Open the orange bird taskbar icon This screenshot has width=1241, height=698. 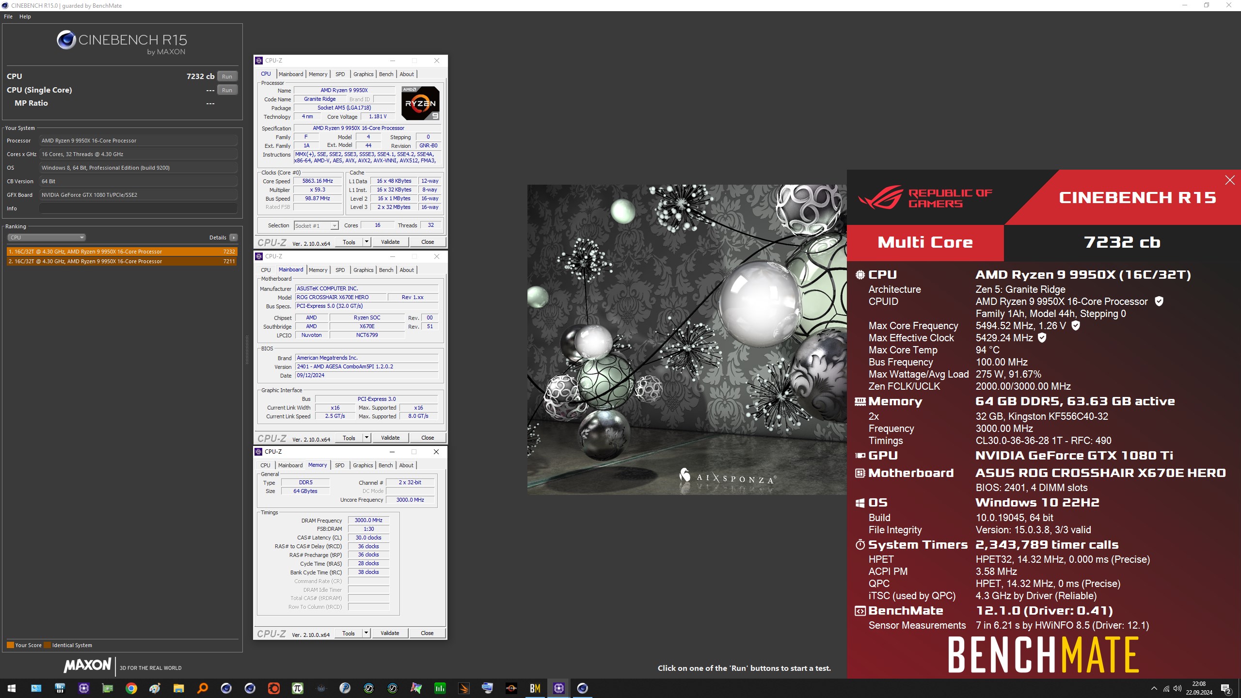(463, 688)
